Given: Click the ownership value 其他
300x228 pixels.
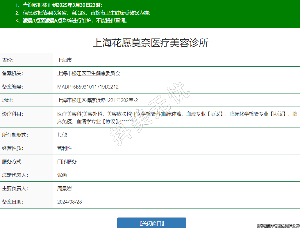Looking at the screenshot, I should [x=62, y=135].
